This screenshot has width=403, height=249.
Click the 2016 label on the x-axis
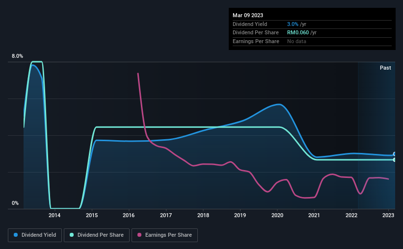point(129,215)
